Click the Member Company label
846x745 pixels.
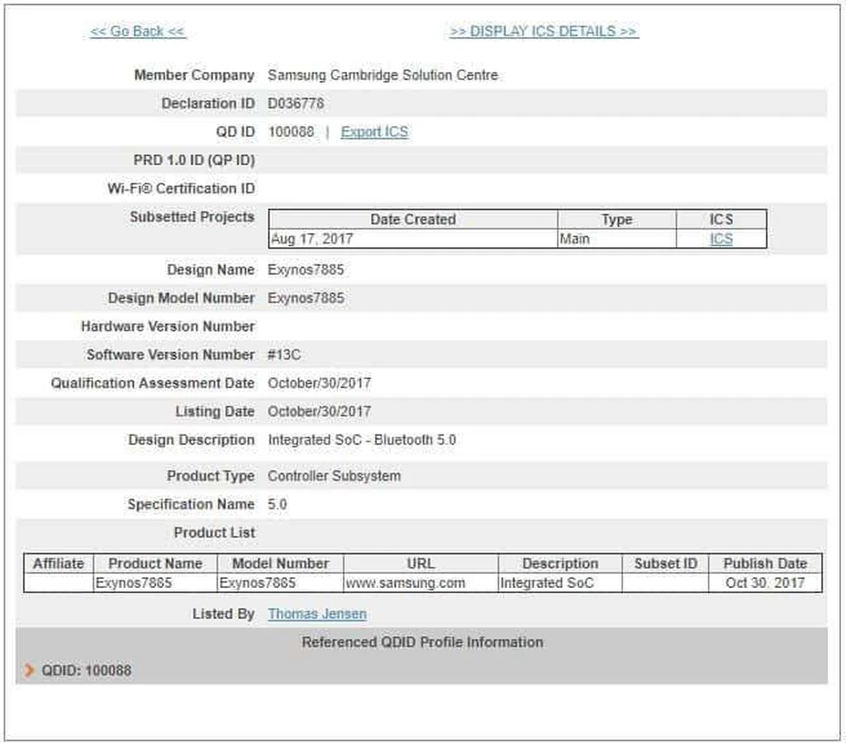point(194,75)
